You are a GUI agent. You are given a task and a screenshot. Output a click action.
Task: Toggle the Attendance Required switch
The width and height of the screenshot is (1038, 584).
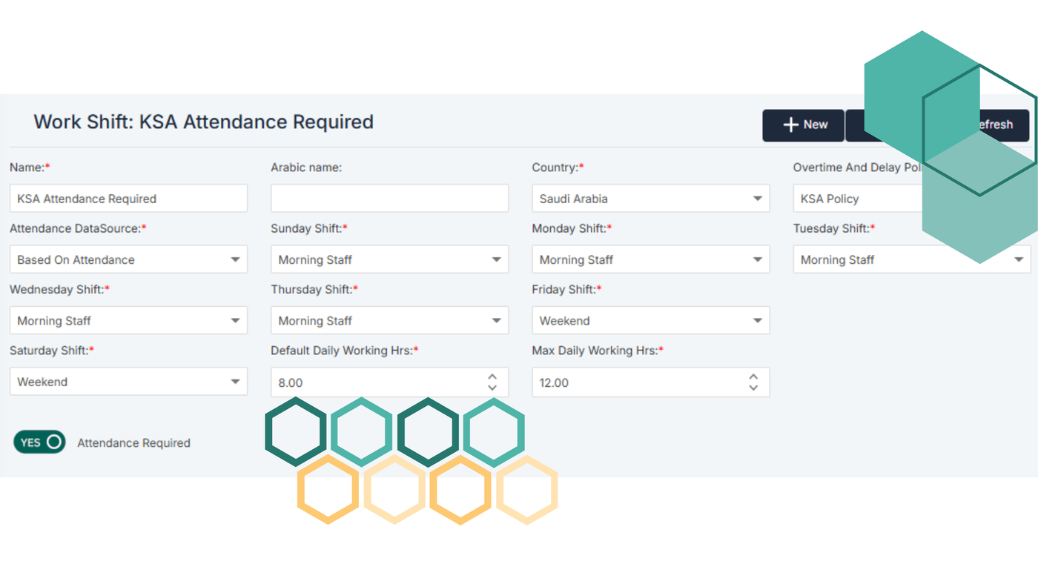tap(39, 442)
